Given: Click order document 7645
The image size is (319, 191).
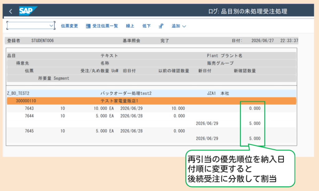Looking at the screenshot, I should click(x=29, y=131).
